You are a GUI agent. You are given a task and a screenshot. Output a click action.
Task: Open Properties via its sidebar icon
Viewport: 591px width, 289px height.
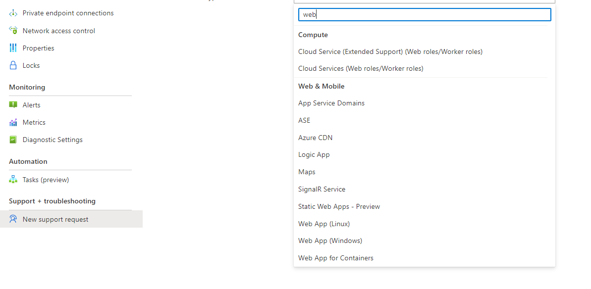coord(12,48)
